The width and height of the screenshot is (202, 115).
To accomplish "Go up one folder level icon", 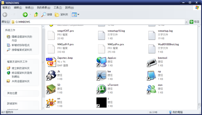I will [x=36, y=14].
